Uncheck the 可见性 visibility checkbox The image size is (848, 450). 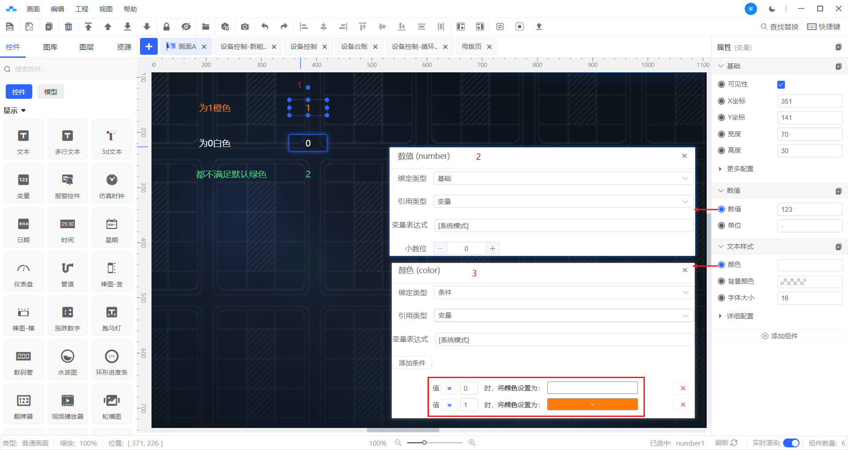point(781,85)
